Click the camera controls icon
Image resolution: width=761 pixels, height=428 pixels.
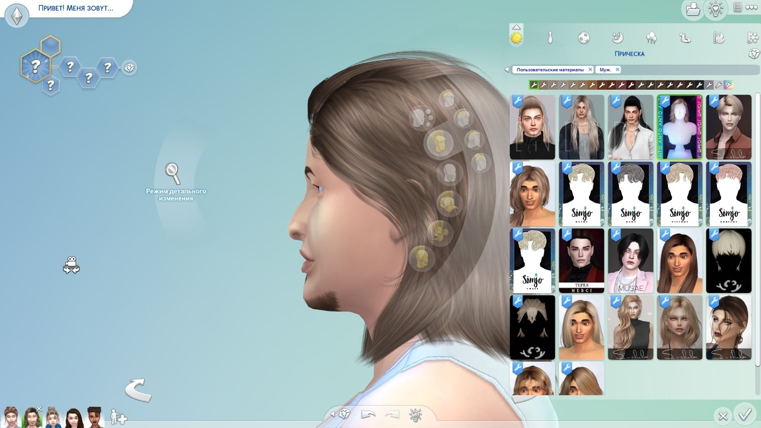tap(71, 265)
